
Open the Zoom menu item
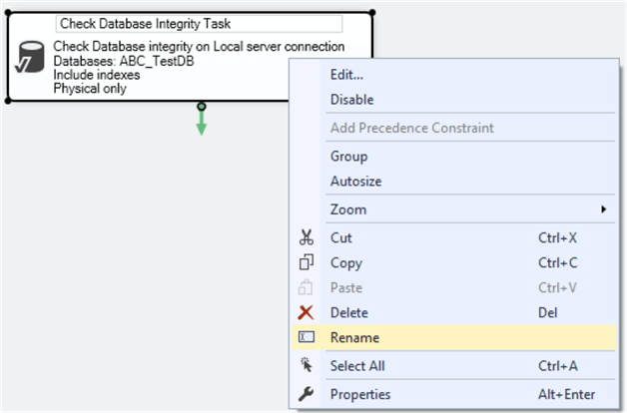[x=348, y=209]
